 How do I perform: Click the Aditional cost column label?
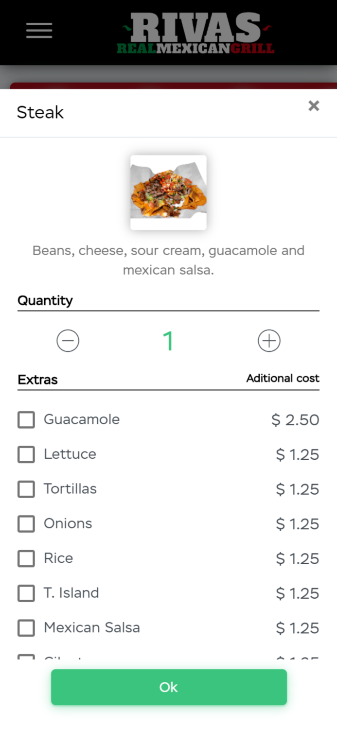coord(283,378)
